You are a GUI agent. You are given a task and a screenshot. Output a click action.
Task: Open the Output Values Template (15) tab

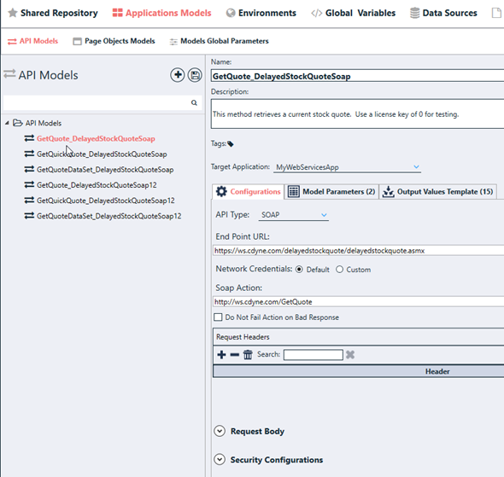click(437, 192)
